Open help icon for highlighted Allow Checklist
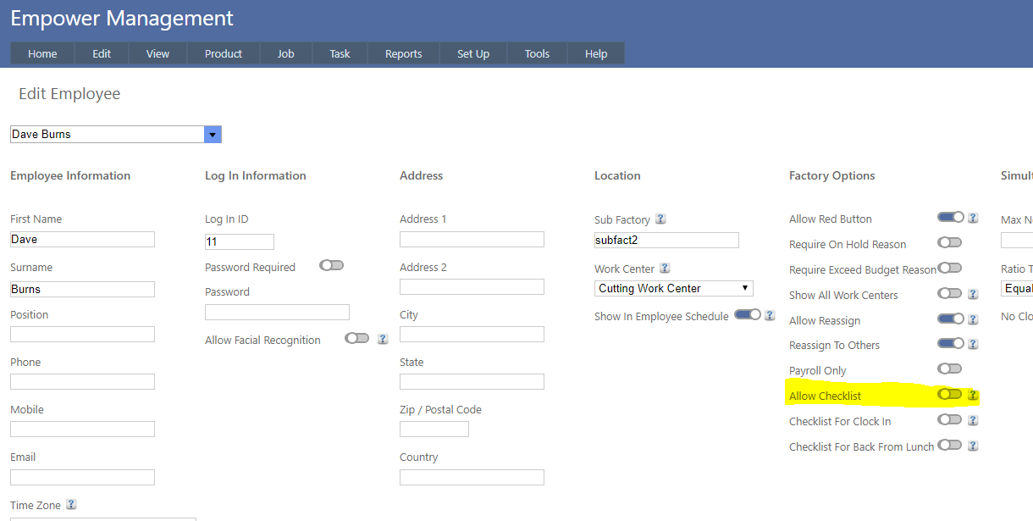This screenshot has width=1033, height=521. pyautogui.click(x=973, y=395)
